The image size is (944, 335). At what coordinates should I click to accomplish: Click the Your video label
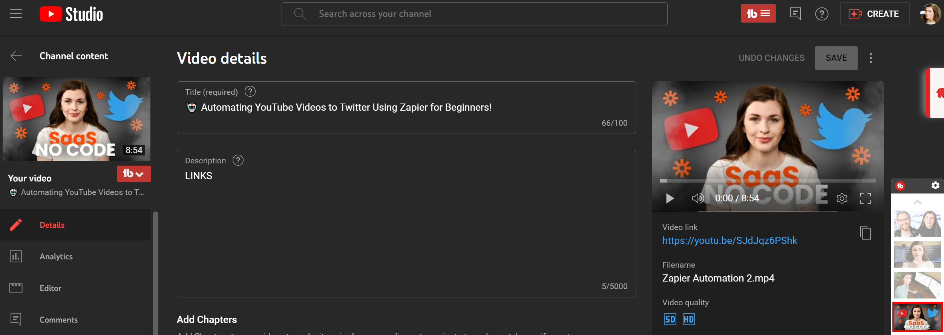click(30, 178)
